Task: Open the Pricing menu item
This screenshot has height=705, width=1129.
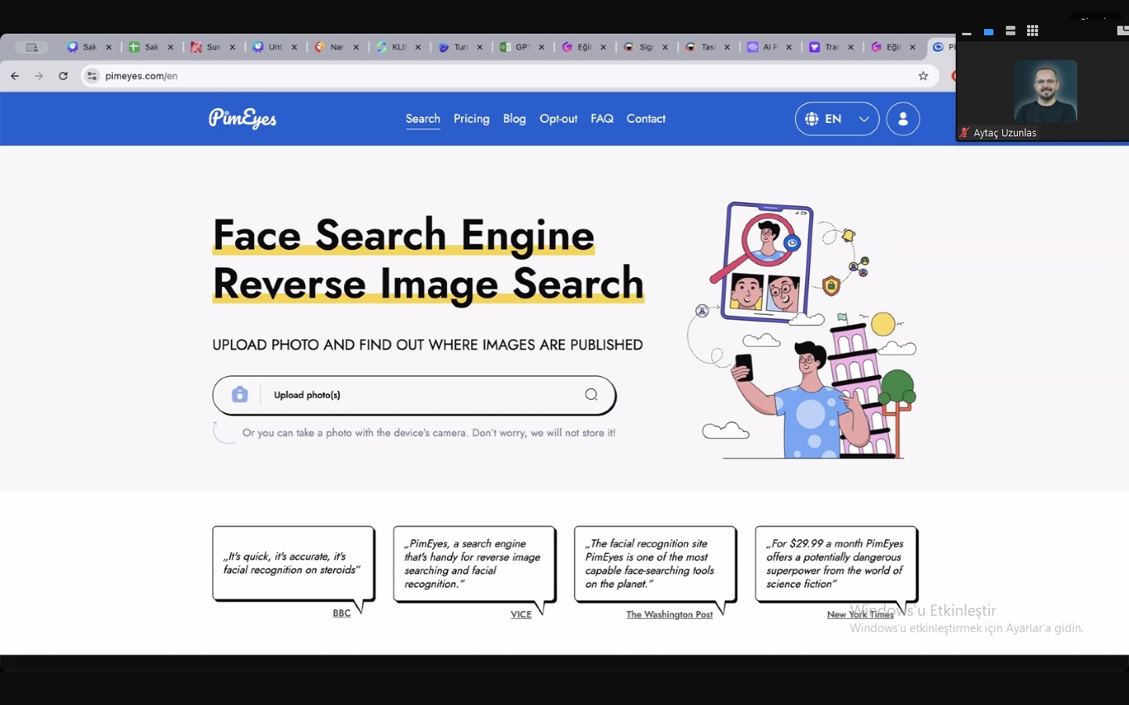Action: click(471, 118)
